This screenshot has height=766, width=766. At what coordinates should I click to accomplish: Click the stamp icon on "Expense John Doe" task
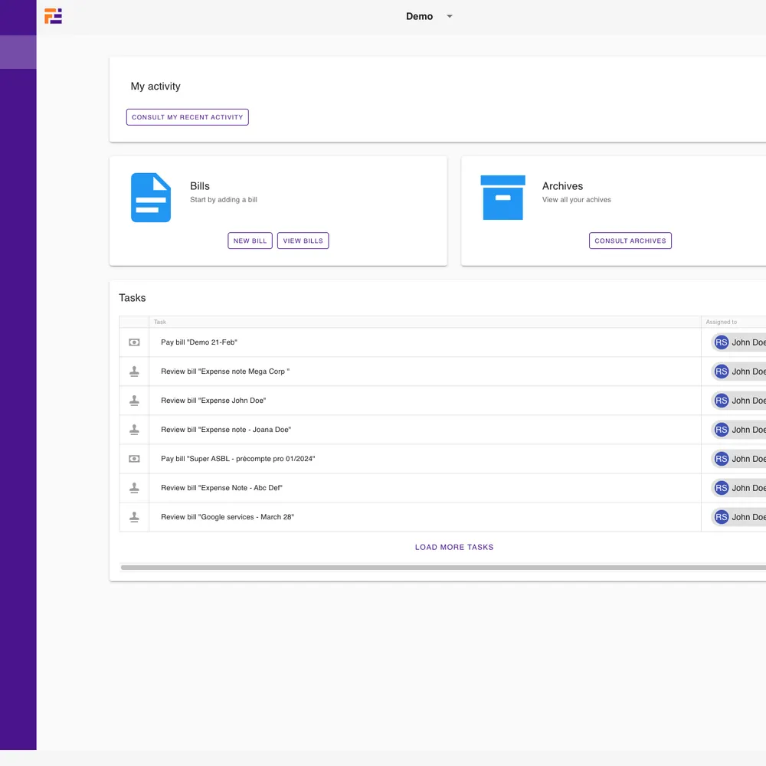[134, 401]
